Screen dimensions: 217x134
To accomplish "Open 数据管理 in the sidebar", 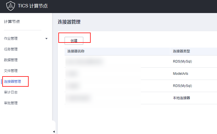I will click(x=11, y=60).
